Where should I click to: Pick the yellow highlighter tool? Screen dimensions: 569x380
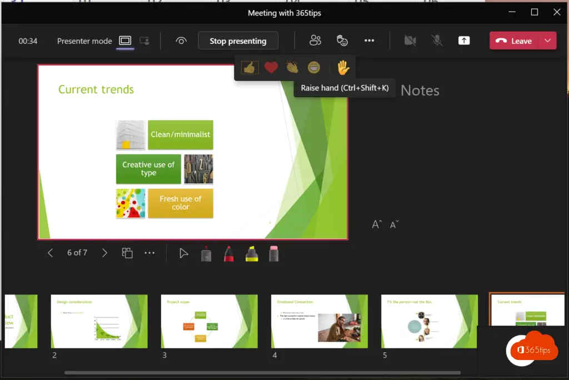[x=252, y=254]
